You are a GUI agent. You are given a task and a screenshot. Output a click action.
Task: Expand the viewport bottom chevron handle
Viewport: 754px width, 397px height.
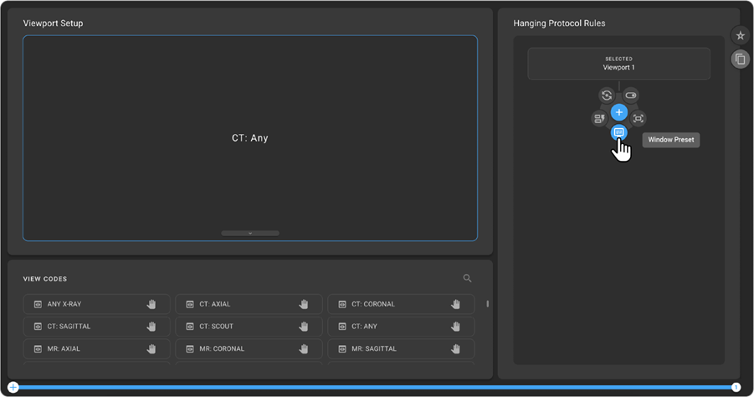pyautogui.click(x=250, y=233)
